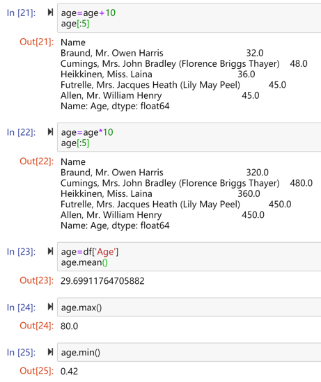Viewport: 321px width, 382px height.
Task: Select the 0.42 minimum output value
Action: (69, 372)
